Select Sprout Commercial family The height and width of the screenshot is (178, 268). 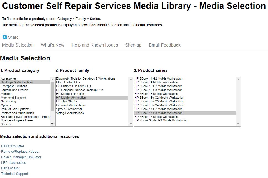click(92, 109)
